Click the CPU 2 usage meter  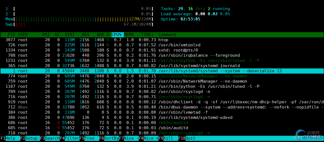point(79,14)
